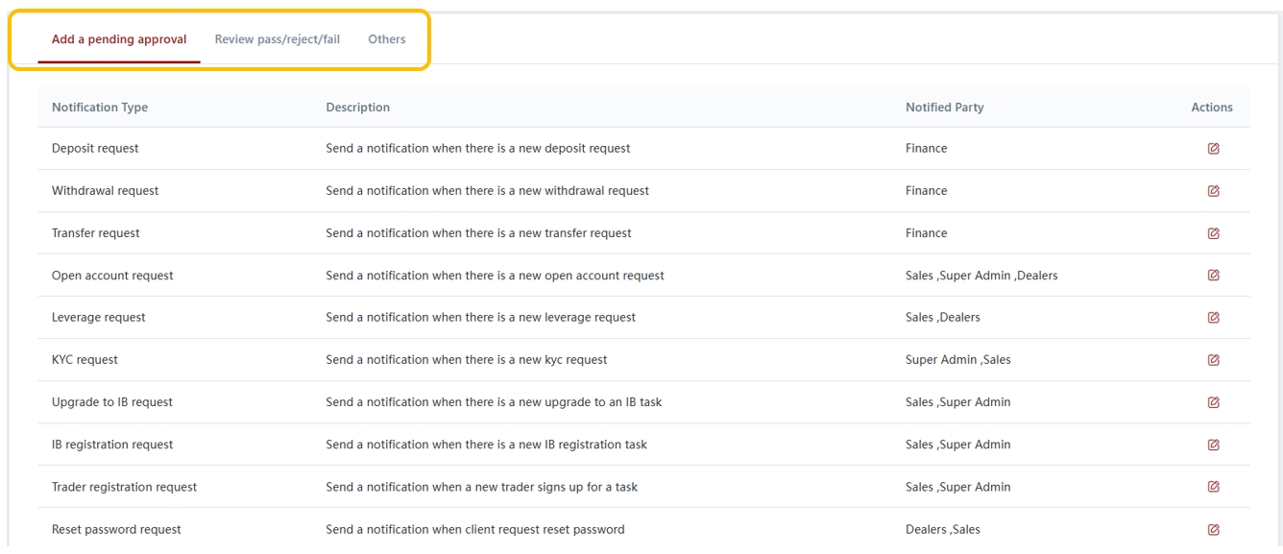Click edit icon for Leverage request

point(1213,318)
